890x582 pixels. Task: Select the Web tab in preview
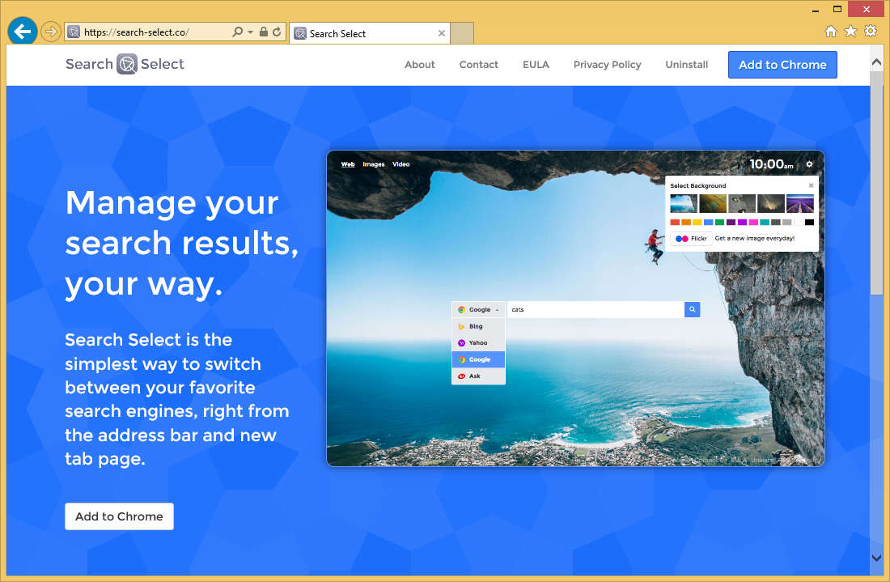[348, 164]
